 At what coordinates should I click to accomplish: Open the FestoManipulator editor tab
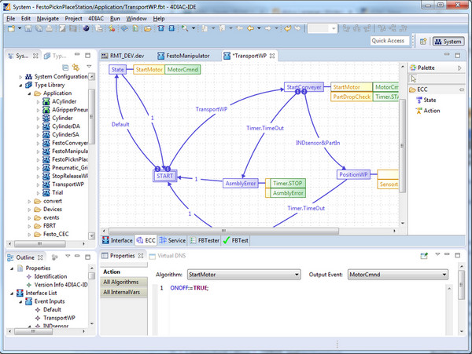(188, 57)
